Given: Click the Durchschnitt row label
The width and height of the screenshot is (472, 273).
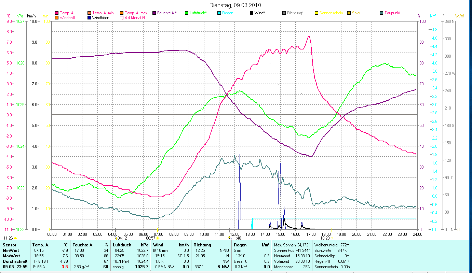Looking at the screenshot, I should pyautogui.click(x=15, y=261).
